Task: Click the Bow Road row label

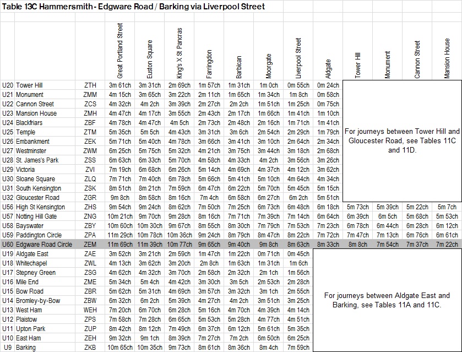Action: (x=30, y=291)
